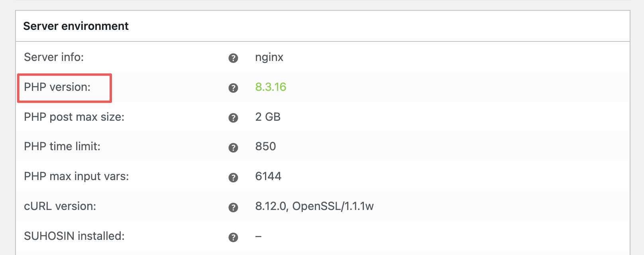Click the 2 GB post max size value
Viewport: 644px width, 255px height.
coord(268,117)
